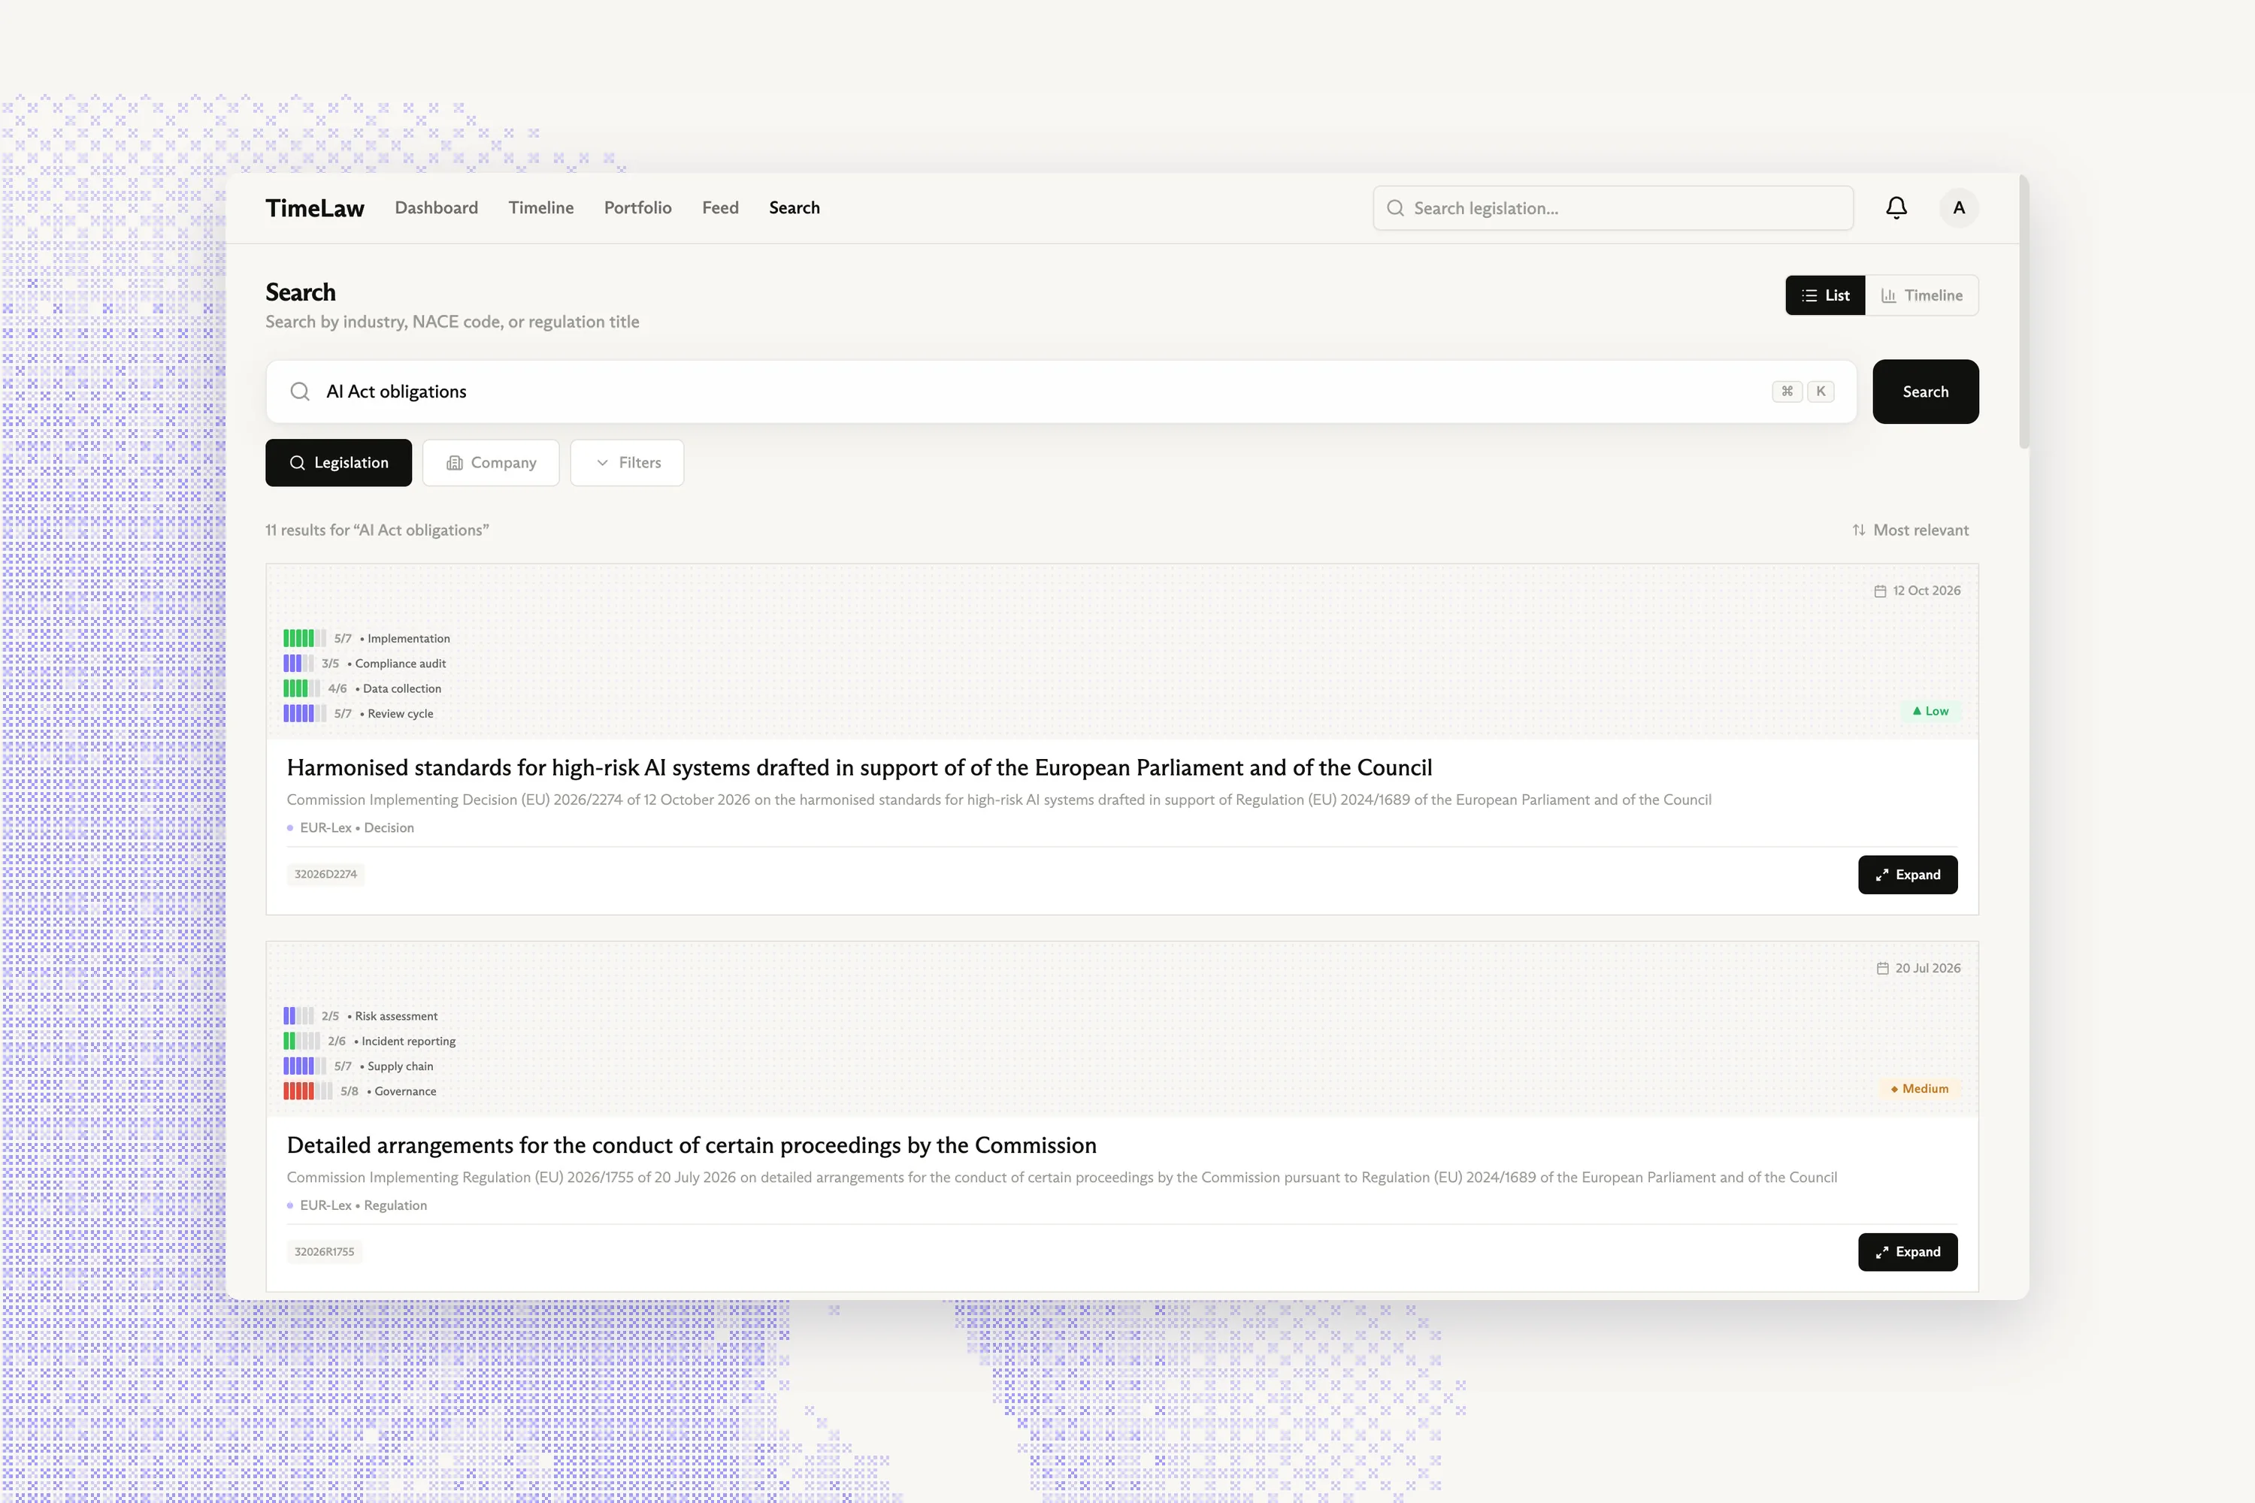Click calendar icon beside 12 Oct 2026
This screenshot has width=2255, height=1503.
tap(1880, 591)
